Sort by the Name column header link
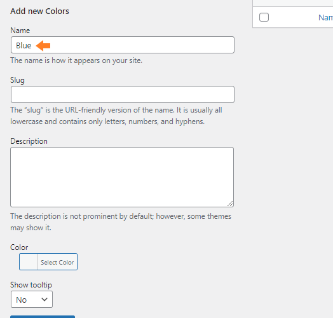Image resolution: width=333 pixels, height=318 pixels. pyautogui.click(x=325, y=17)
